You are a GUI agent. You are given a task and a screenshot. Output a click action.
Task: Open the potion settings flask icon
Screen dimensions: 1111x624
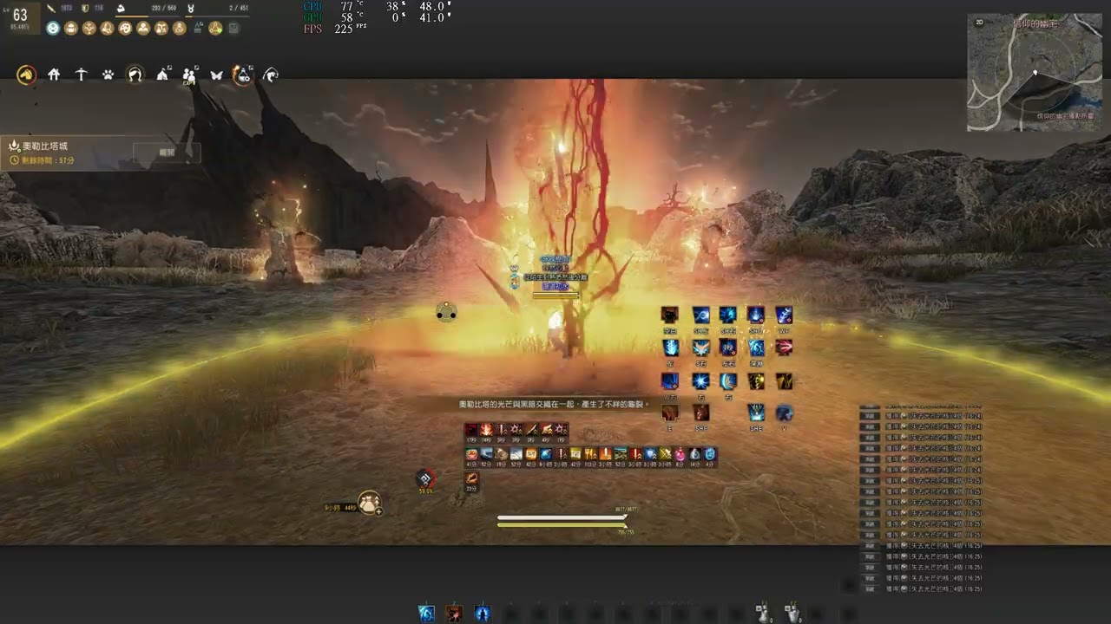(x=243, y=75)
